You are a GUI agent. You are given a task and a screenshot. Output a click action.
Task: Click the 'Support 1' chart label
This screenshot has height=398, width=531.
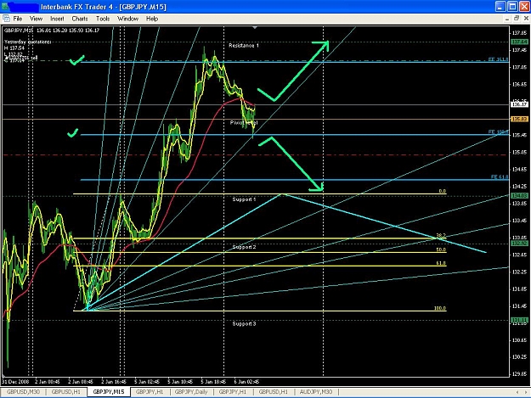pos(244,199)
